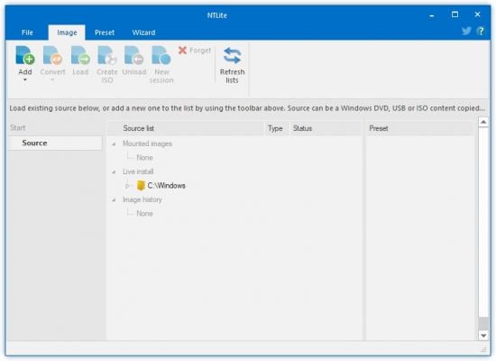496x361 pixels.
Task: Switch to the Image ribbon tab
Action: point(67,32)
